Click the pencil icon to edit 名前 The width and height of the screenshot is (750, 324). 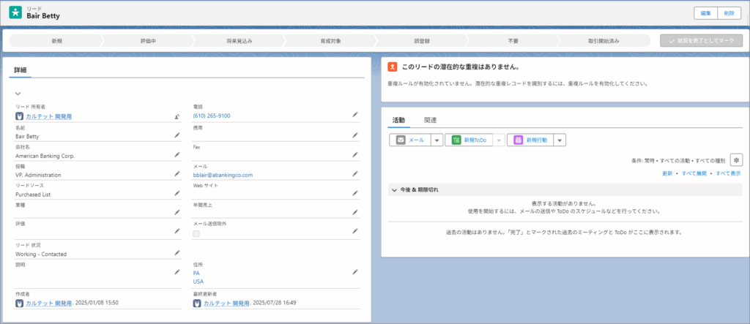point(177,135)
